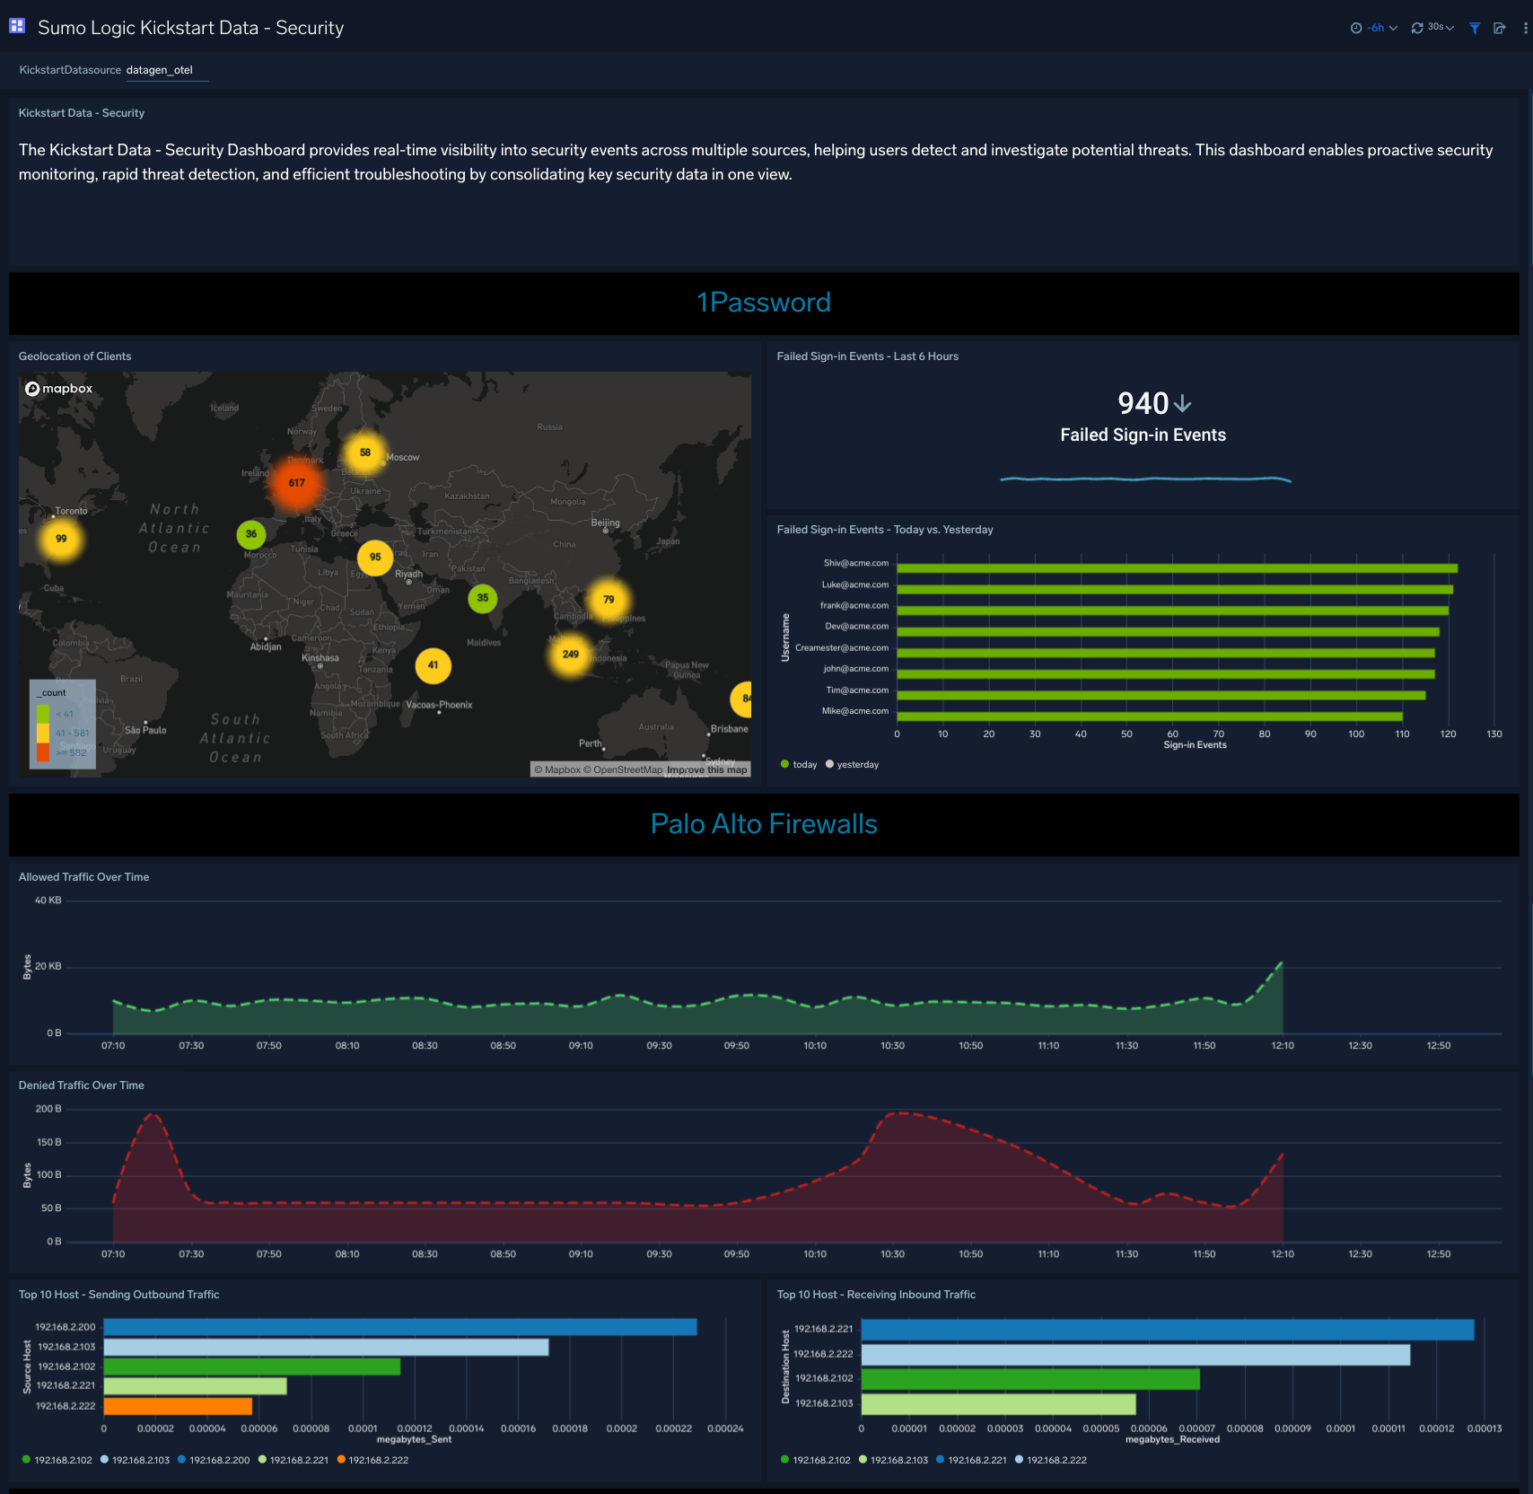Screen dimensions: 1533x1494
Task: Click the share dashboard icon
Action: [x=1499, y=28]
